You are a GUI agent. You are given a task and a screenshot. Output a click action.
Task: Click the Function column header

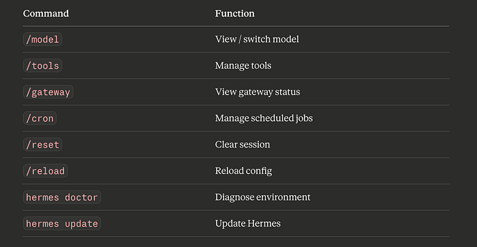point(235,14)
